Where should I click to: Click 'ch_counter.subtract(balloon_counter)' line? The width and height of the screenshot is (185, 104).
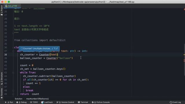49,76
